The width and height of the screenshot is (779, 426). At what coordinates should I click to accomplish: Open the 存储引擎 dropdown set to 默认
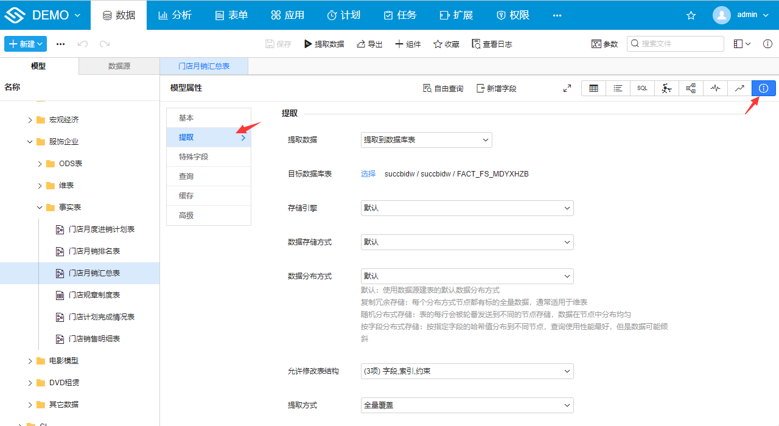pos(467,208)
